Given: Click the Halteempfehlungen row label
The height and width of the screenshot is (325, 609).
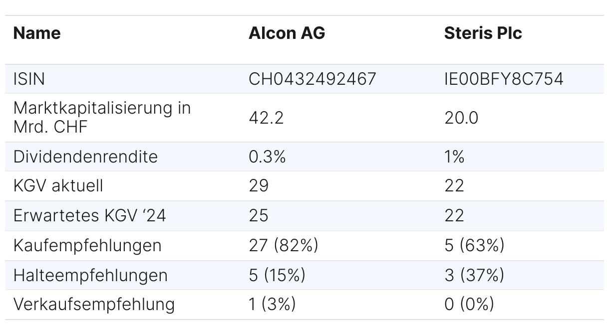Looking at the screenshot, I should coord(90,275).
